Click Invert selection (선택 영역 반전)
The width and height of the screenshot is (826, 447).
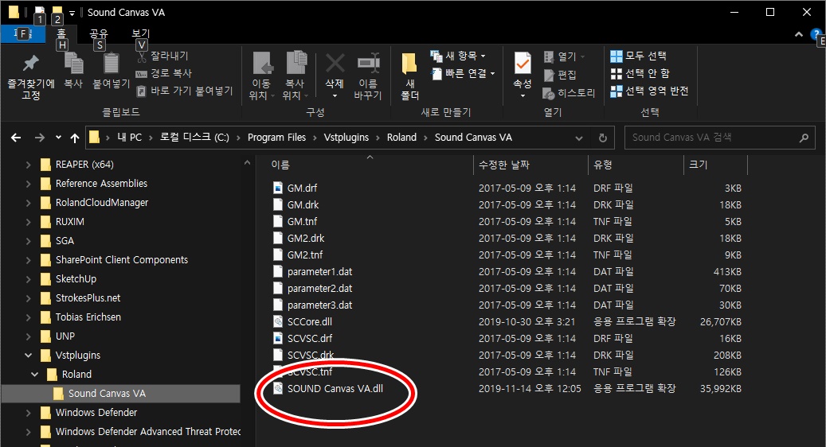pyautogui.click(x=649, y=91)
